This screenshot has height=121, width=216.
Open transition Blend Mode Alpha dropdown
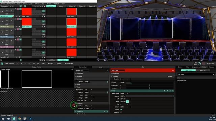coord(88,106)
